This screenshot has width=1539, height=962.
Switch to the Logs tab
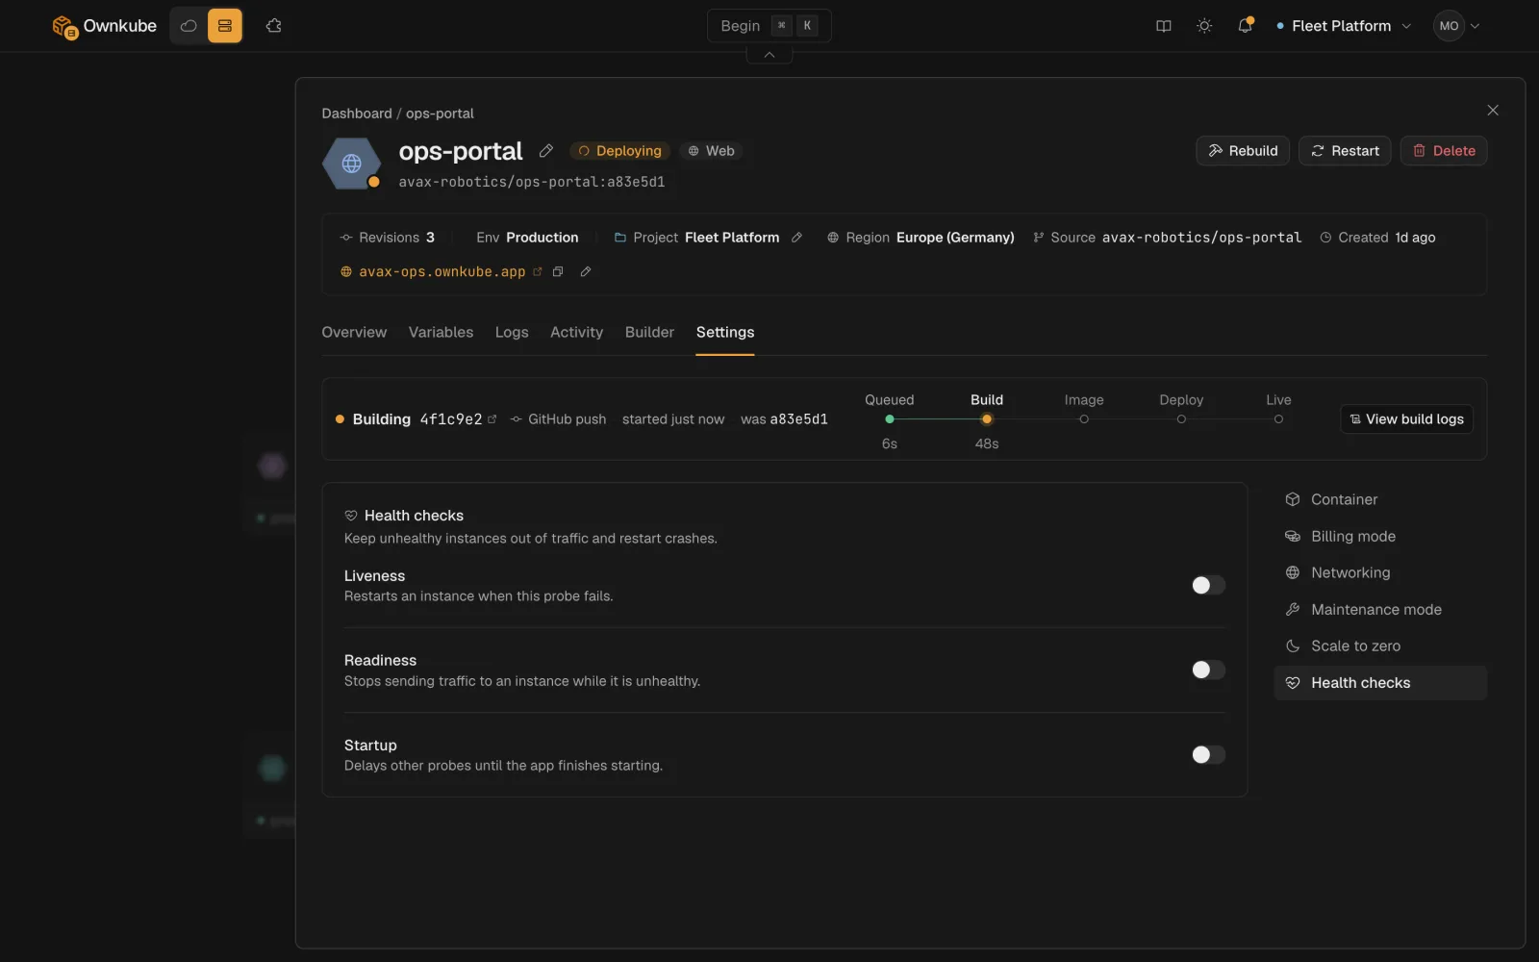(x=512, y=332)
